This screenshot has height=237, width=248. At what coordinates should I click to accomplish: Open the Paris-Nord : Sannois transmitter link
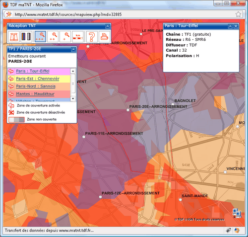pyautogui.click(x=36, y=86)
